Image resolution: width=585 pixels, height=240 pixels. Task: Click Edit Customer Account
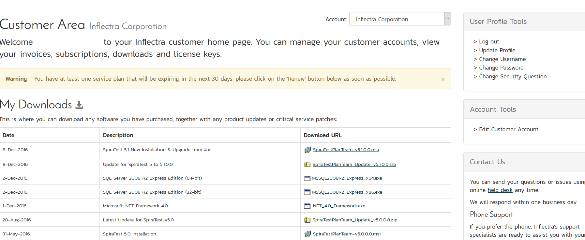508,129
